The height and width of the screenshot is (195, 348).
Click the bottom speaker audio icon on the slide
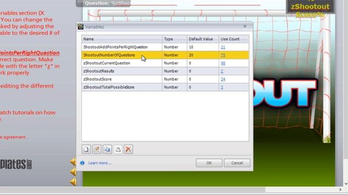point(73,181)
